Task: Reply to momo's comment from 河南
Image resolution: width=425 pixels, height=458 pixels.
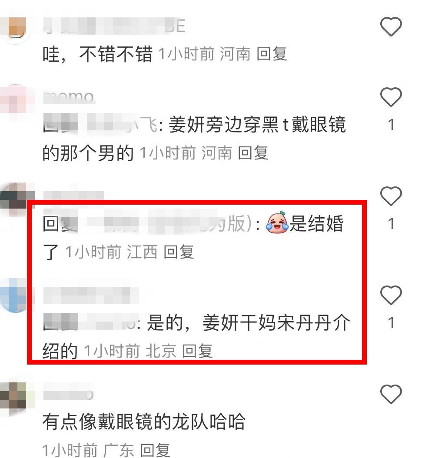Action: coord(253,153)
